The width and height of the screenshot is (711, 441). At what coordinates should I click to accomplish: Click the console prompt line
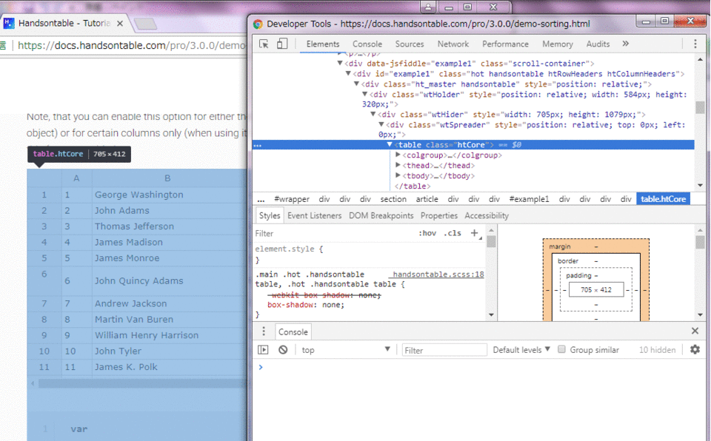tap(478, 367)
